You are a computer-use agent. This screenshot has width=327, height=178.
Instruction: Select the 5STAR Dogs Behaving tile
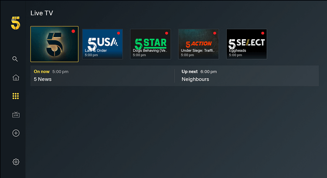tap(150, 44)
